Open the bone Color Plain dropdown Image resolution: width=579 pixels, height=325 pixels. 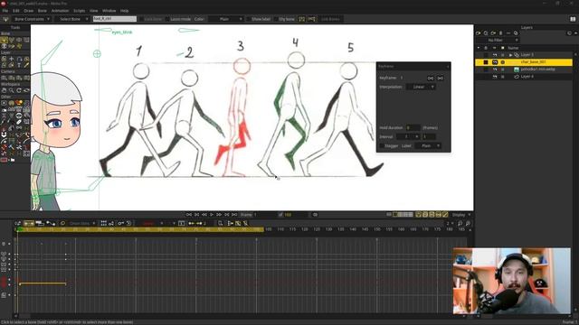click(226, 19)
